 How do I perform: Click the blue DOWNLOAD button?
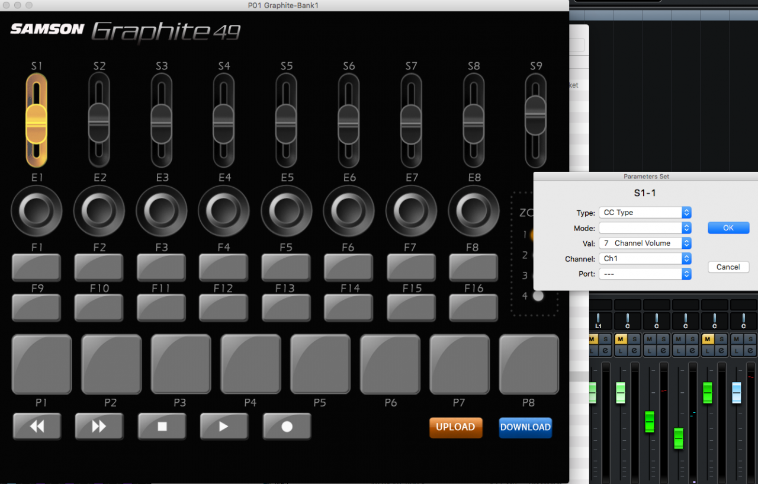(525, 427)
